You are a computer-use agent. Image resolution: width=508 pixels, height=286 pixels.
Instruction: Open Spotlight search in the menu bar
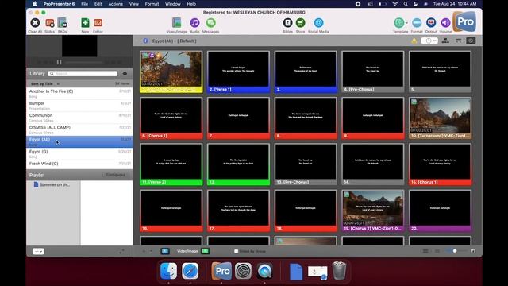click(x=406, y=4)
